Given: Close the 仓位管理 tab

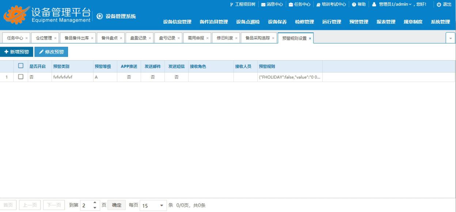Looking at the screenshot, I should [56, 38].
